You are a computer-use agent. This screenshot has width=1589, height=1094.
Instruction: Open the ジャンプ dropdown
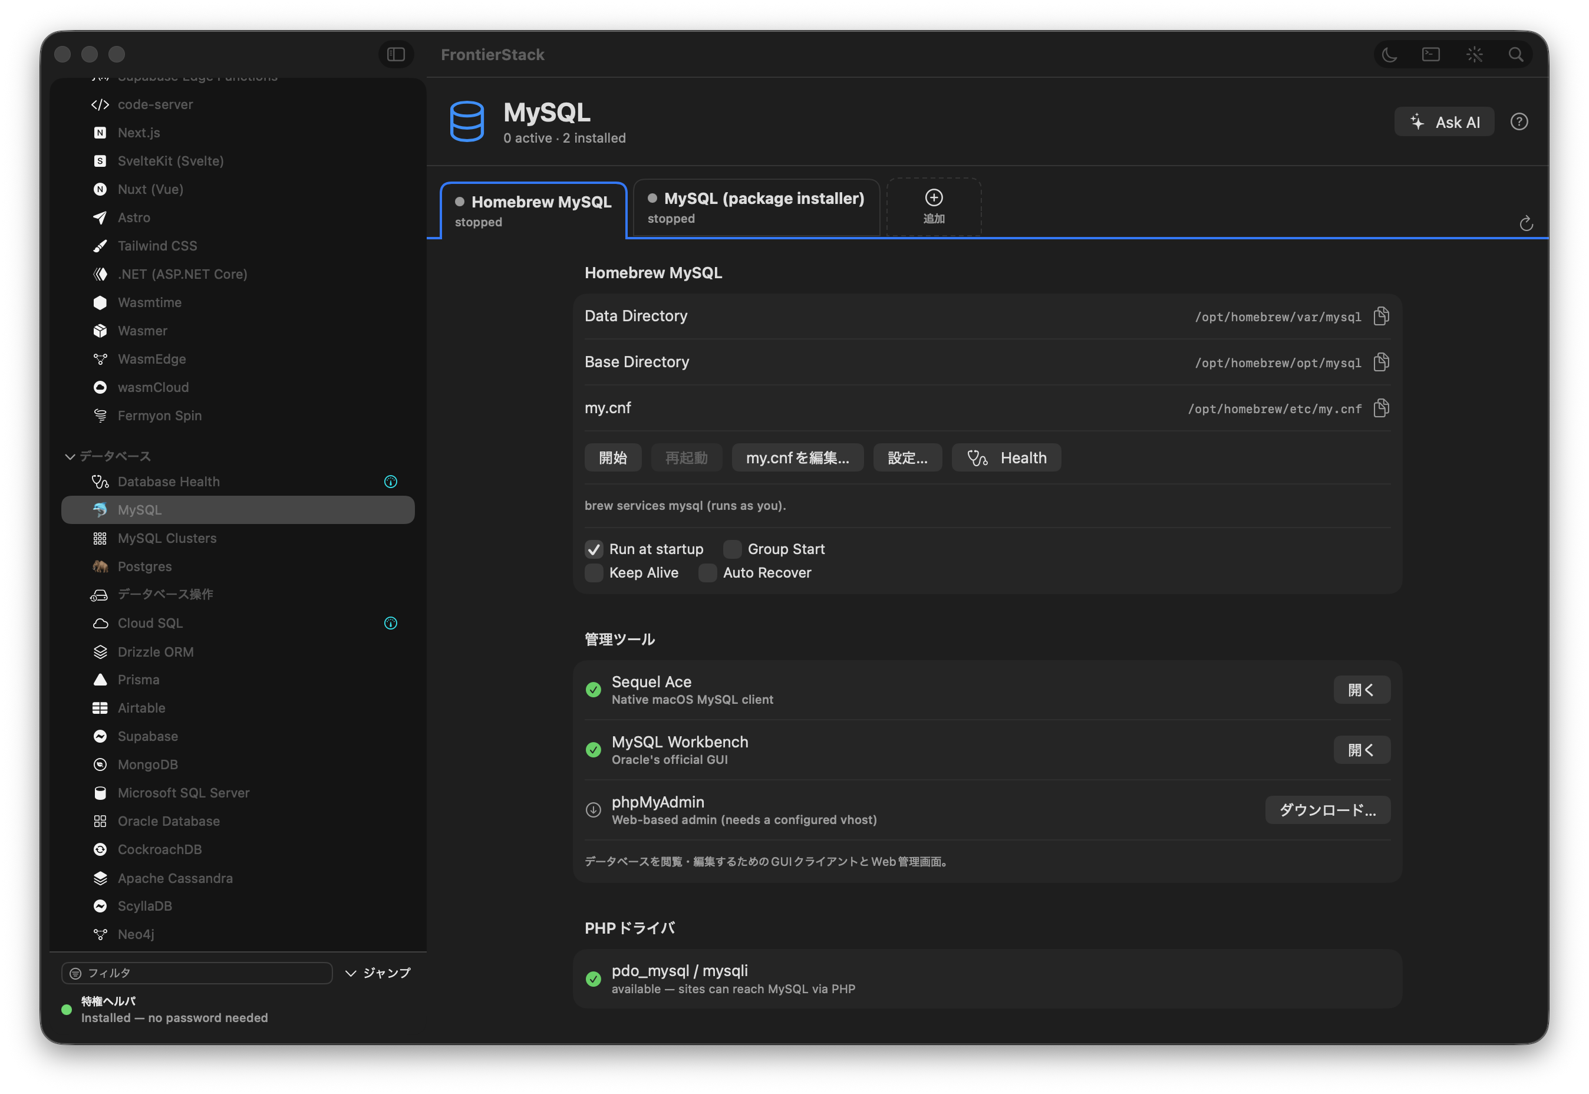[x=378, y=973]
